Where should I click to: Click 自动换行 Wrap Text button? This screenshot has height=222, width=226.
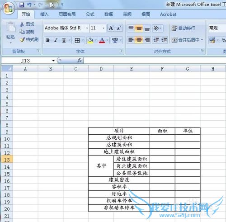pyautogui.click(x=184, y=28)
